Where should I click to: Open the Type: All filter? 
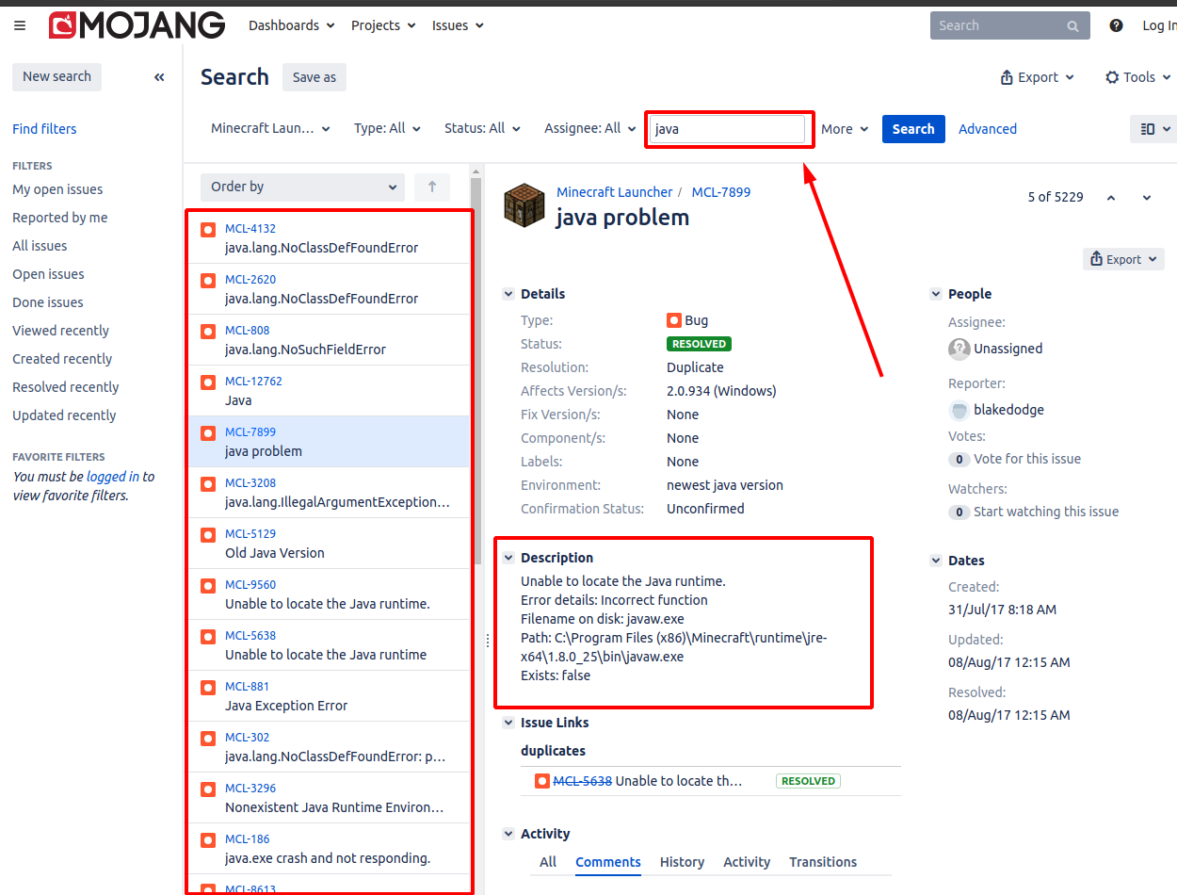[x=387, y=129]
